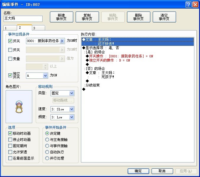Open the 独立开关 A dropdown
The width and height of the screenshot is (200, 177).
(45, 75)
